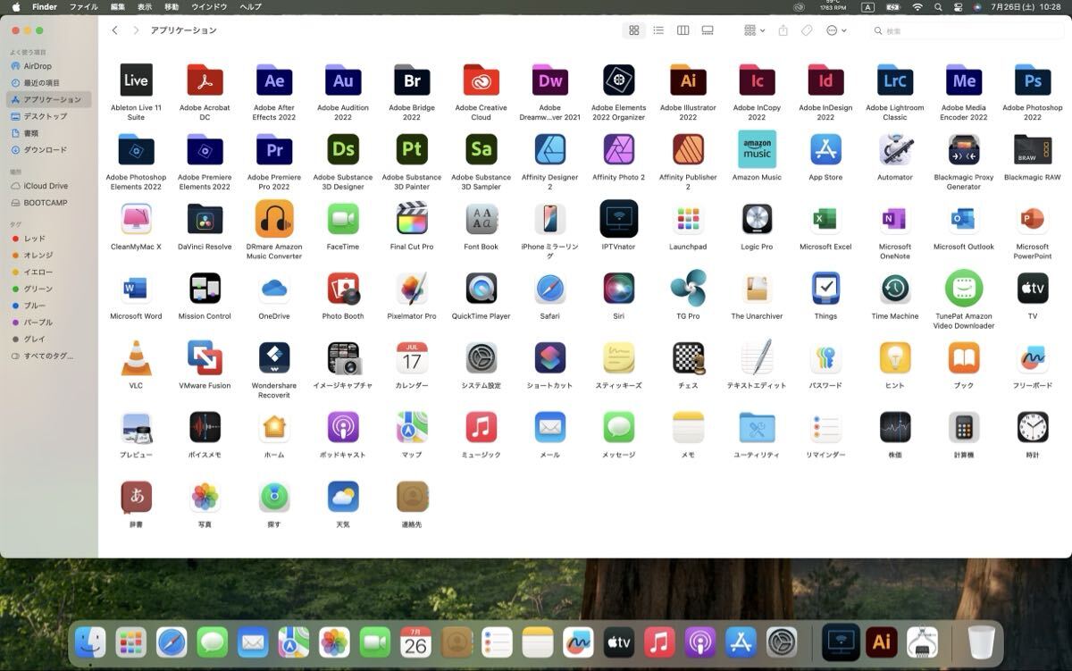This screenshot has height=671, width=1072.
Task: Launch DaVinci Resolve
Action: (205, 219)
